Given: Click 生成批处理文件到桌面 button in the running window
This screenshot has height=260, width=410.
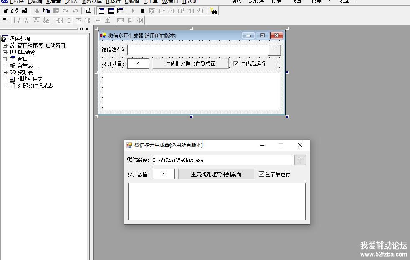Looking at the screenshot, I should coord(216,174).
